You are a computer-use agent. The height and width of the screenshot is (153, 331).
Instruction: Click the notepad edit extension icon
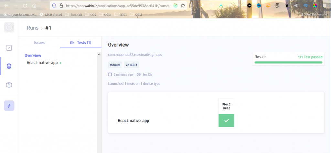(277, 6)
